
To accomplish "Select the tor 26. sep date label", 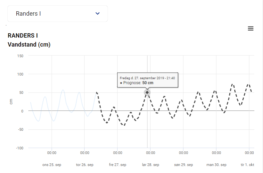I will click(85, 165).
